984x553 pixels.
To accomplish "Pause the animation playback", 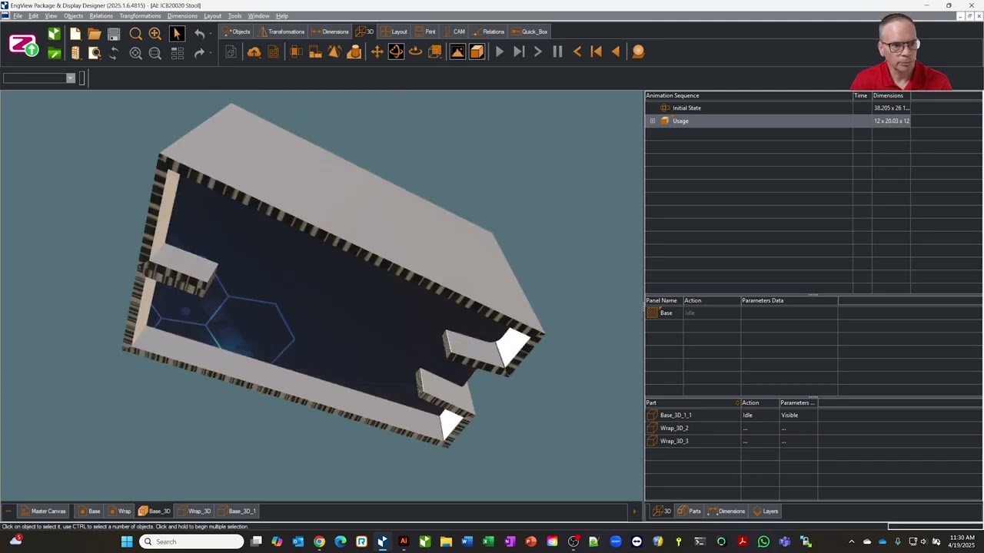I will point(557,51).
